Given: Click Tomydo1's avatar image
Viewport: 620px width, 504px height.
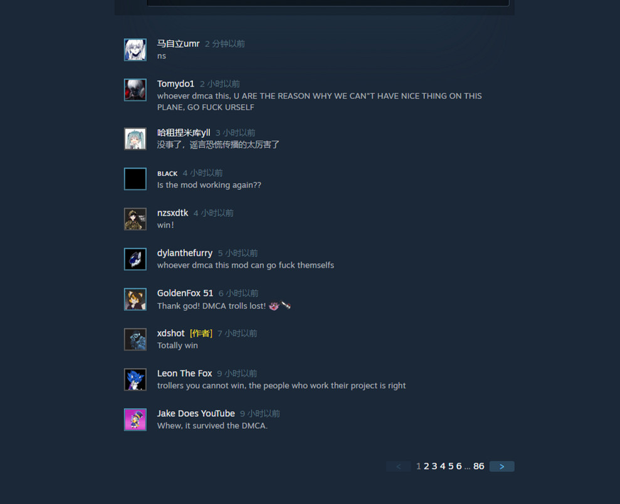Looking at the screenshot, I should (135, 90).
